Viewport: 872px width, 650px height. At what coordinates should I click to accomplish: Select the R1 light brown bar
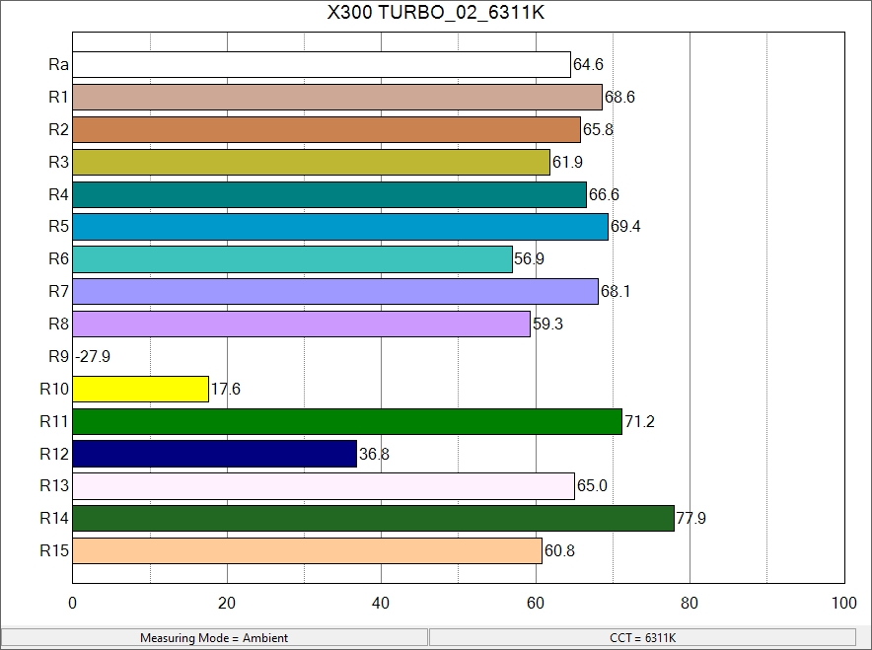tap(337, 98)
